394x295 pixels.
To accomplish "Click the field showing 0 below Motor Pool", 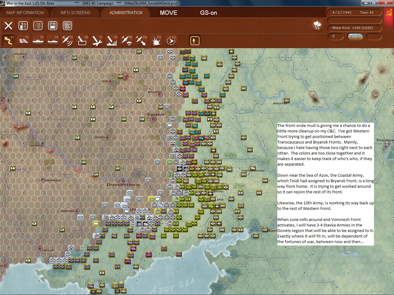I will [x=336, y=37].
